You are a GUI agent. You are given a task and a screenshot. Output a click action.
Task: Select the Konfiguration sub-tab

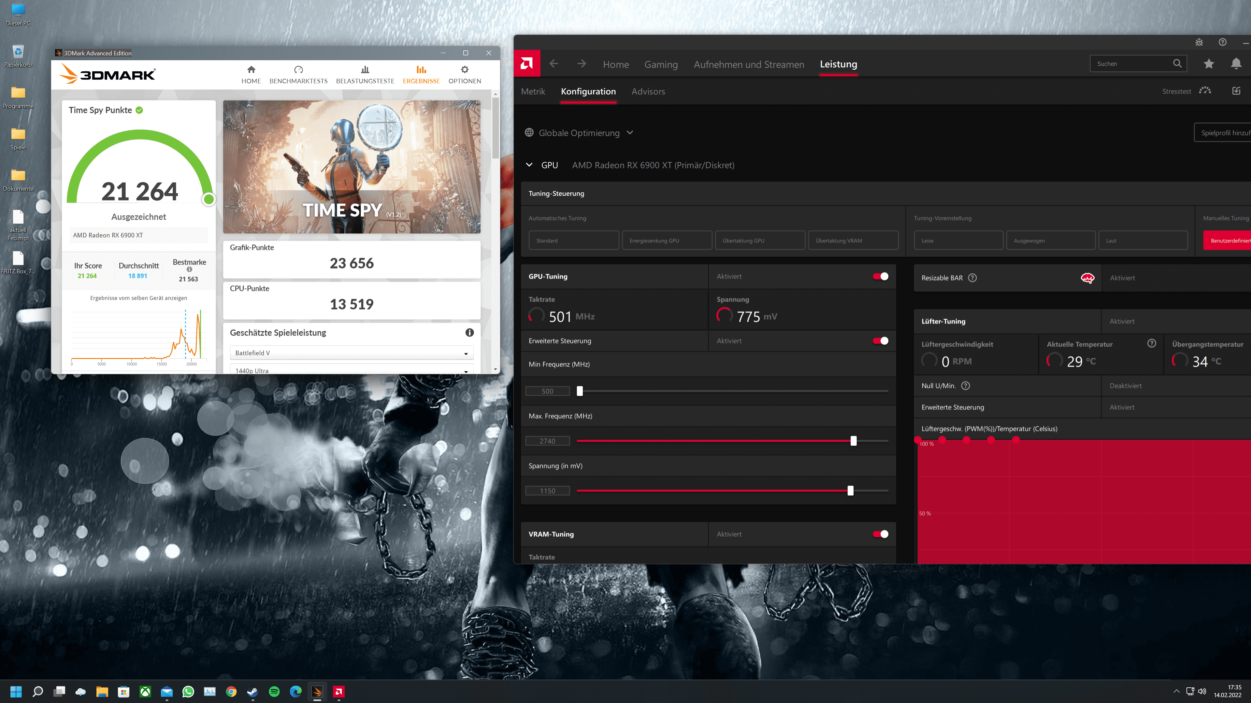pos(588,91)
